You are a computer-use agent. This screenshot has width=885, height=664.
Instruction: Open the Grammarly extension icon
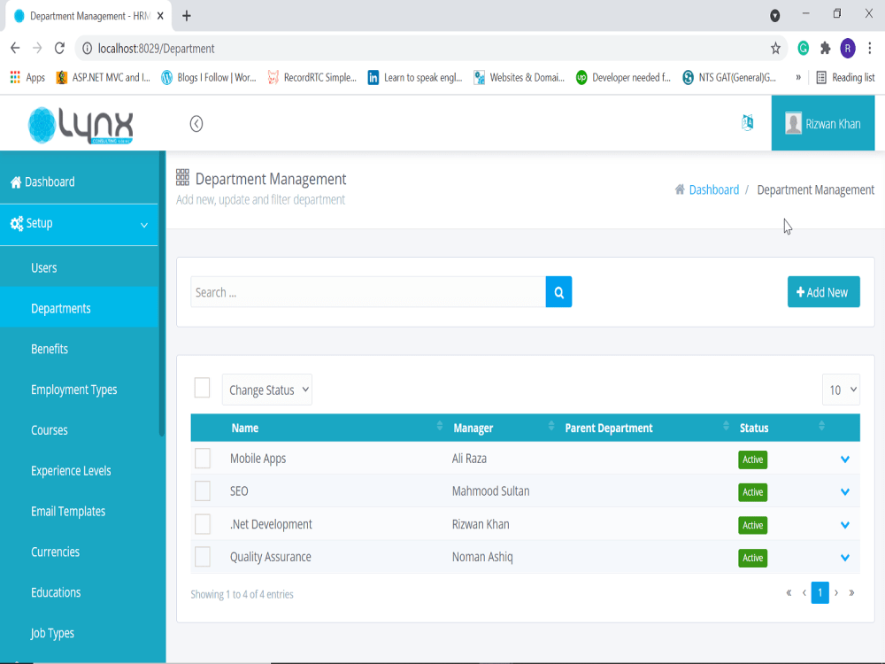click(804, 49)
